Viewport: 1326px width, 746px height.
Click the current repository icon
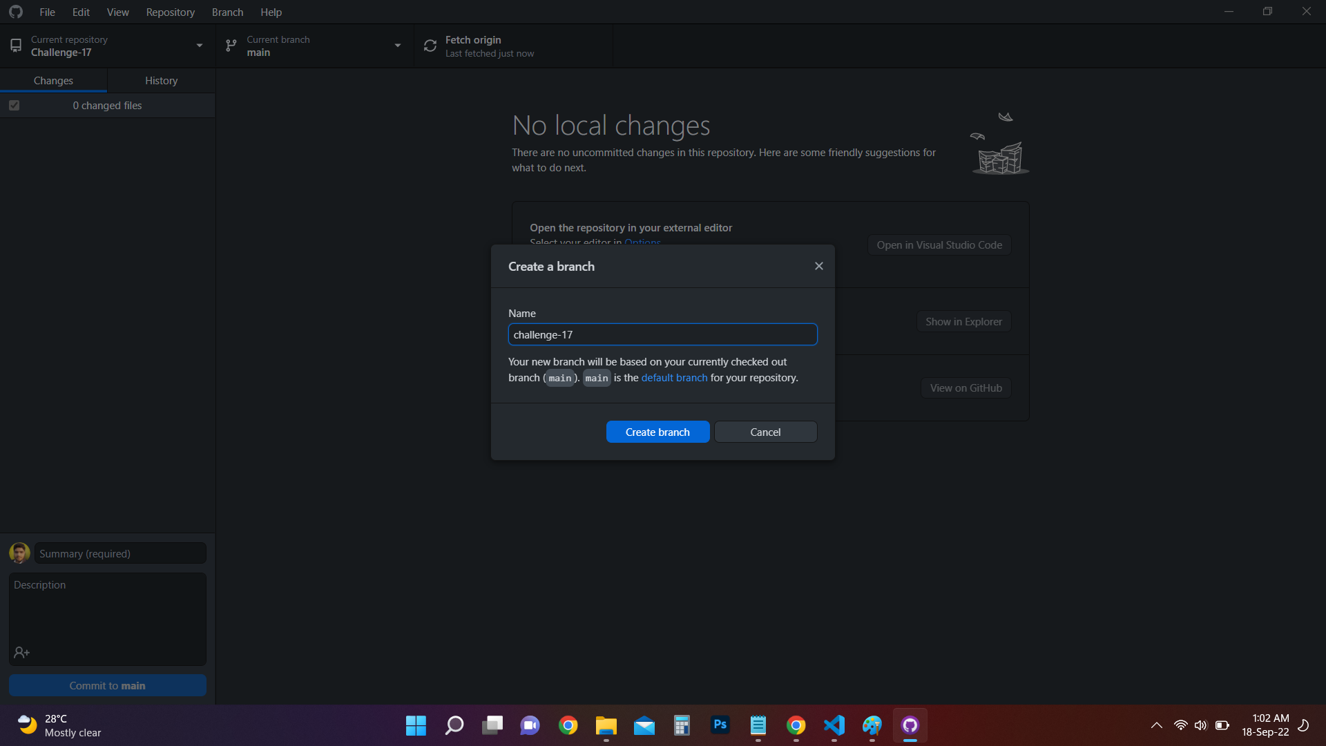[x=16, y=46]
